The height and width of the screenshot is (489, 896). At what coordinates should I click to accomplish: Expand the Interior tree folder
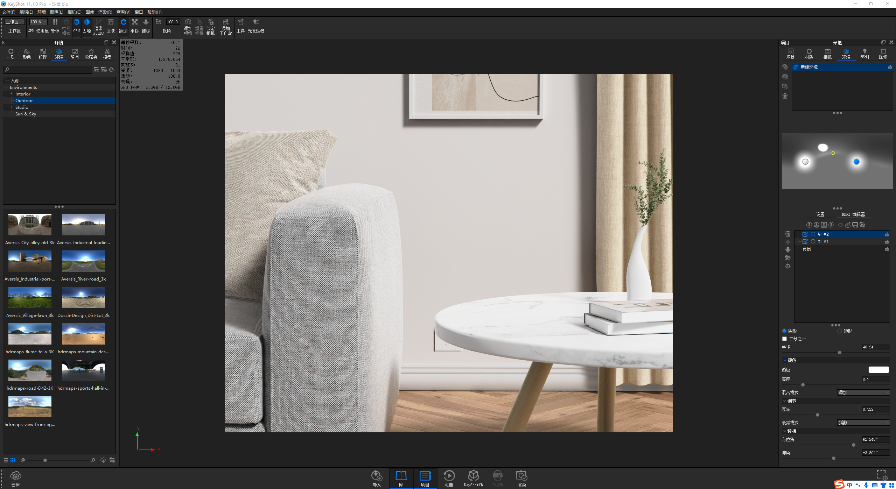(12, 94)
